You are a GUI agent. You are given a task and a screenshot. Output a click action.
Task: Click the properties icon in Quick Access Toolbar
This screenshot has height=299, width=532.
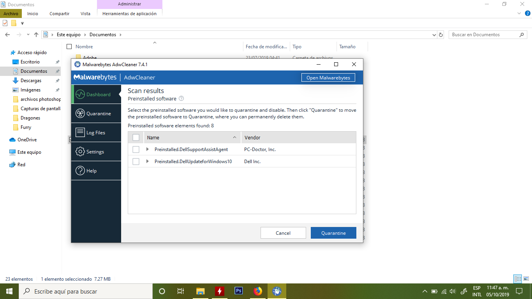(5, 23)
